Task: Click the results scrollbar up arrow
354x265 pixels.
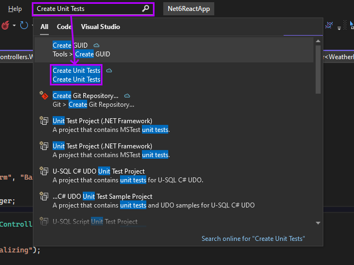Action: tap(318, 41)
